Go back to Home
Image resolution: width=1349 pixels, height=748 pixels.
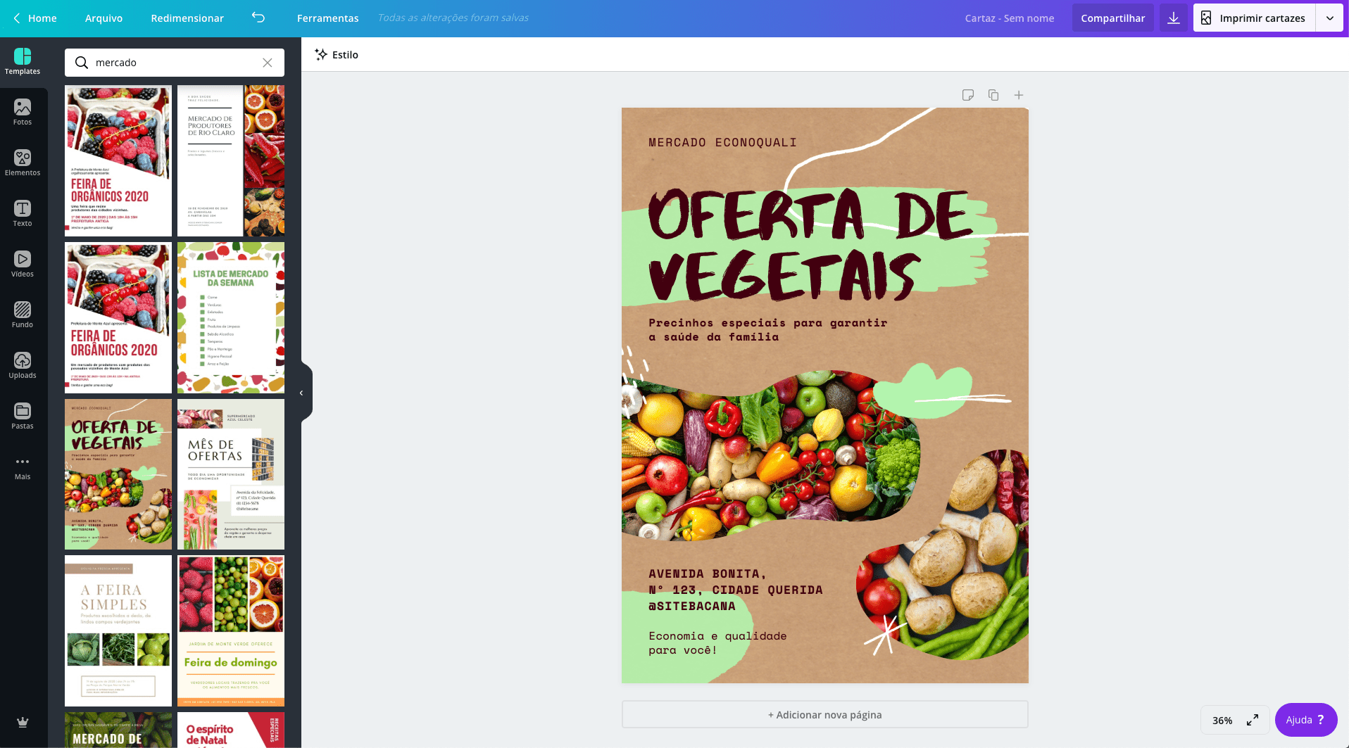35,18
